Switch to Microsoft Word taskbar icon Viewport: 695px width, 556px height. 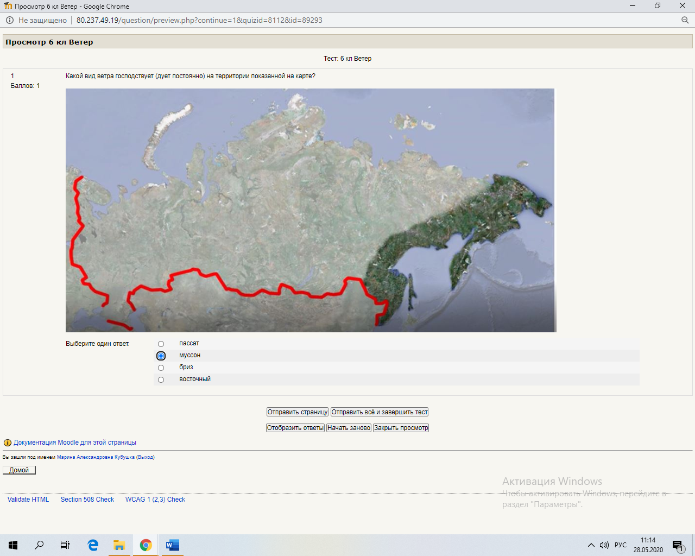pos(172,545)
